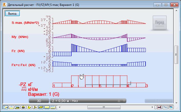The height and width of the screenshot is (112, 181).
Task: Click red-crossed beam results icon
Action: pyautogui.click(x=159, y=107)
